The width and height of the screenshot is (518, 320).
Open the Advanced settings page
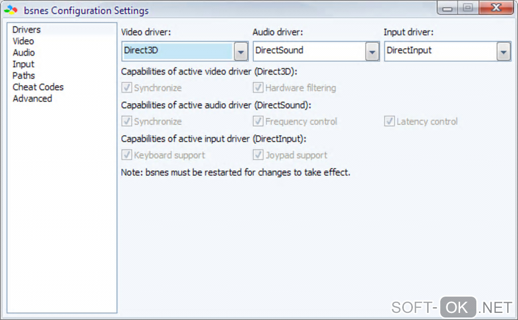click(x=33, y=99)
